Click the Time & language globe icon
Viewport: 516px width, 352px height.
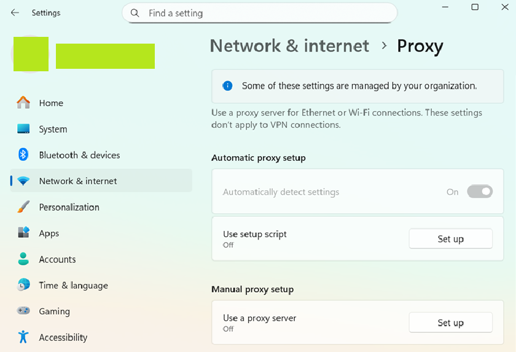point(23,285)
